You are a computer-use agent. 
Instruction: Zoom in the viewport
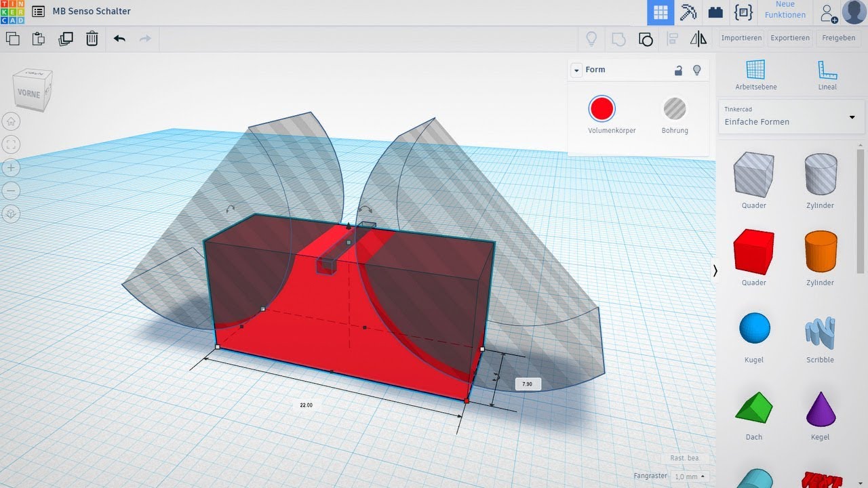[12, 167]
